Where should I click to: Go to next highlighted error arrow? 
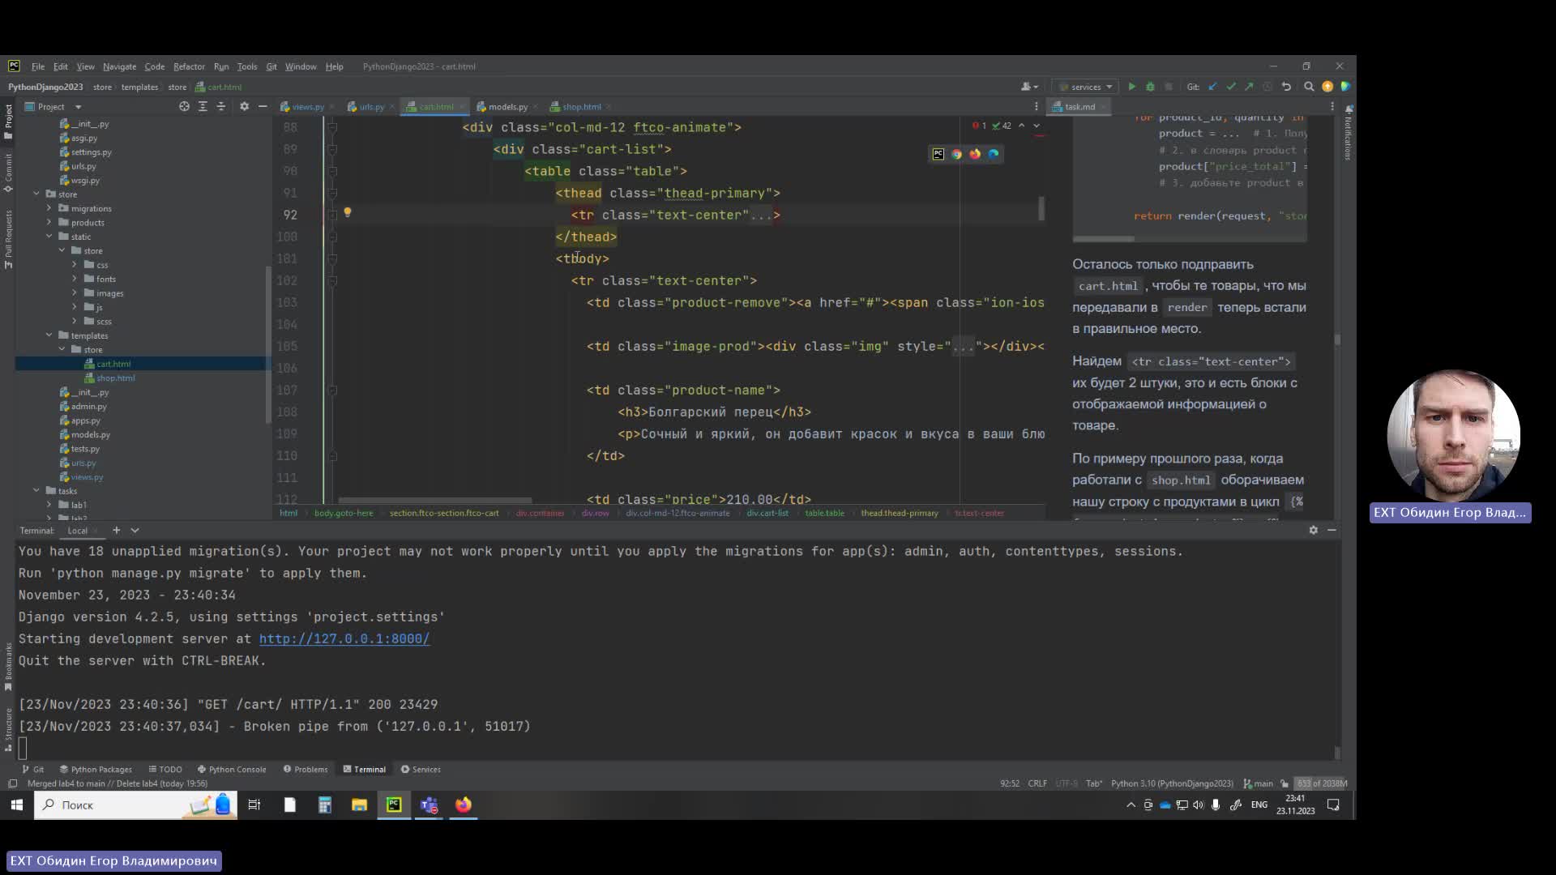(x=1037, y=126)
